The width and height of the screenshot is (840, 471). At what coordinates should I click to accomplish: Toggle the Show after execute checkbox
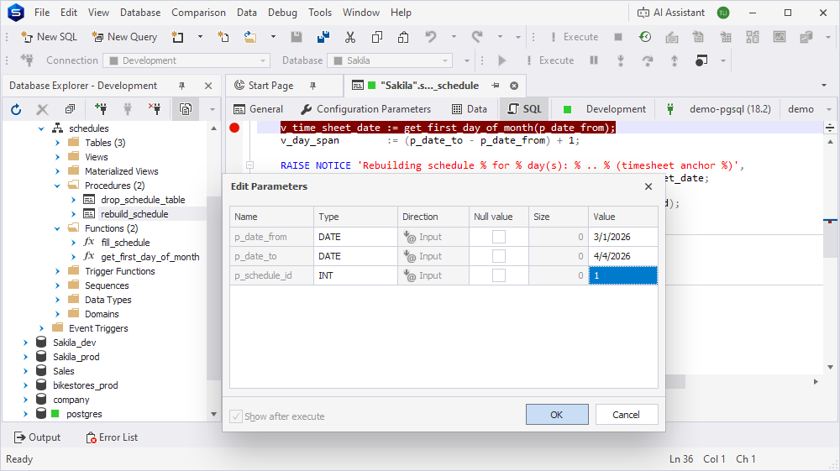tap(236, 416)
